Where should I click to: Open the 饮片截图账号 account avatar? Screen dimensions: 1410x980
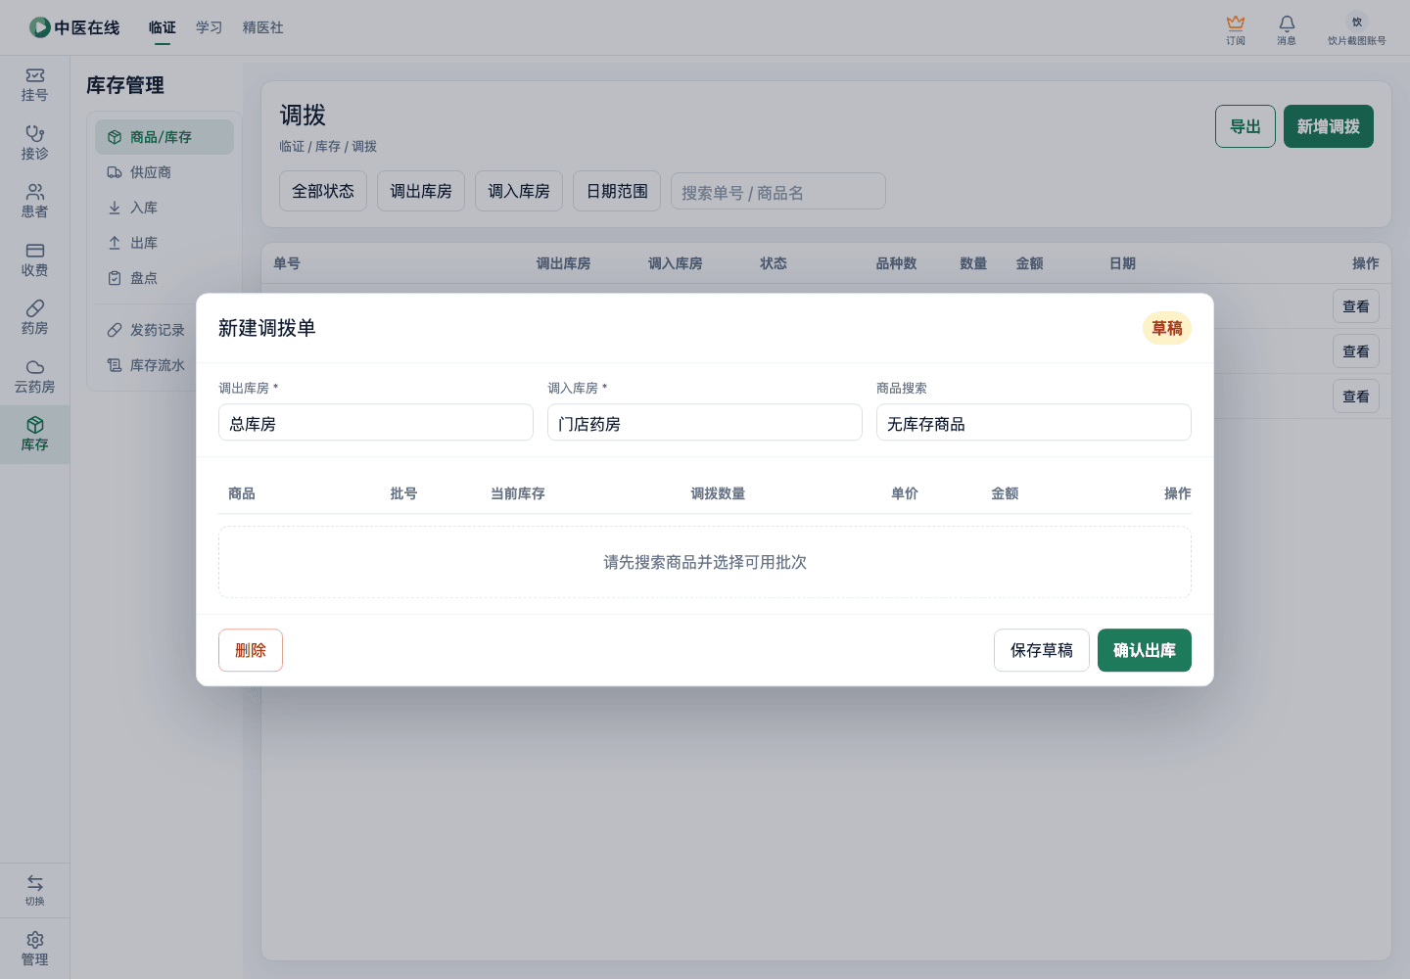(x=1357, y=22)
